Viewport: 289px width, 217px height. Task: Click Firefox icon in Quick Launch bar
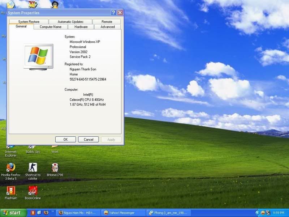point(46,213)
